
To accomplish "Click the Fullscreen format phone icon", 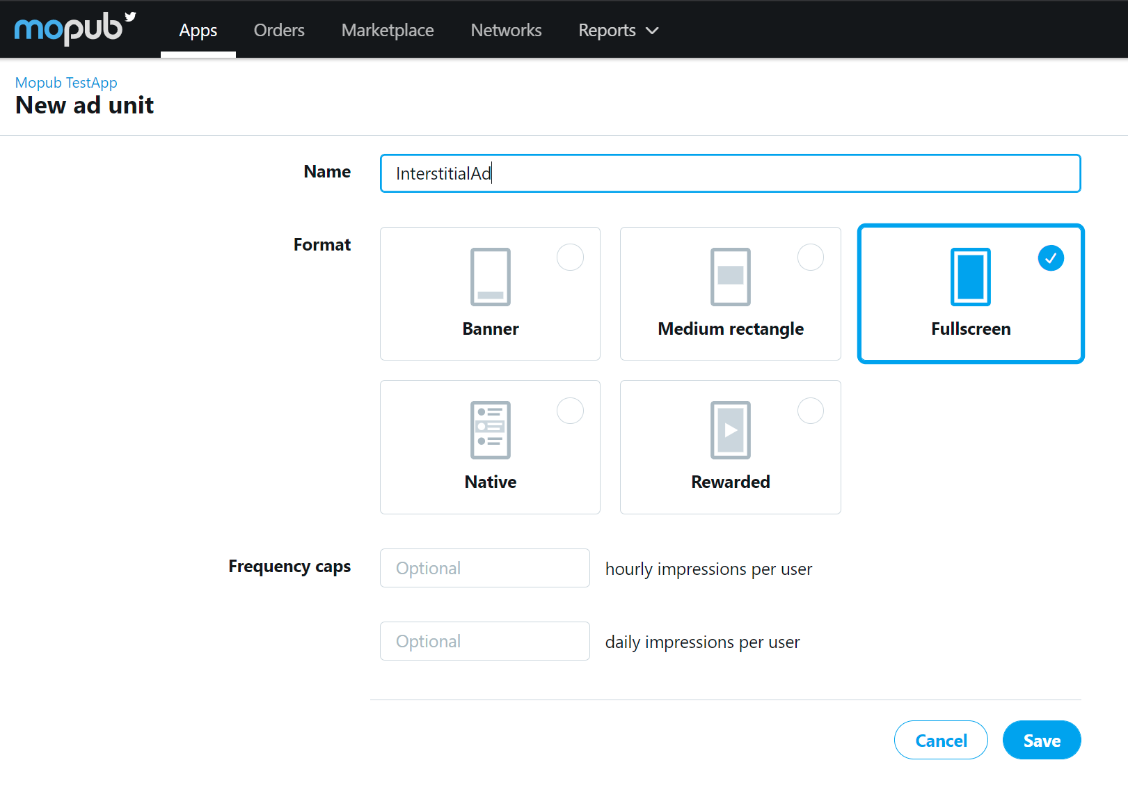I will point(971,277).
